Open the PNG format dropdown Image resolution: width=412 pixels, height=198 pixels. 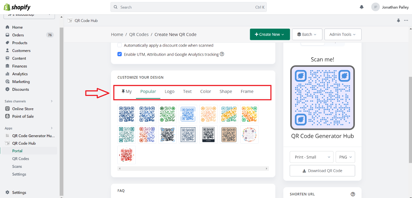tap(345, 157)
